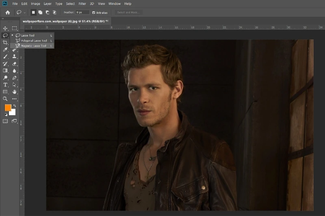The height and width of the screenshot is (216, 325).
Task: Choose Magnetic Lasso Tool from the flyout
Action: pyautogui.click(x=32, y=46)
